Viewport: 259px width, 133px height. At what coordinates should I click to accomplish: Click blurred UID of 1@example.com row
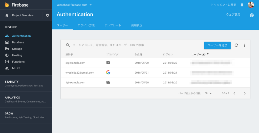coord(211,82)
